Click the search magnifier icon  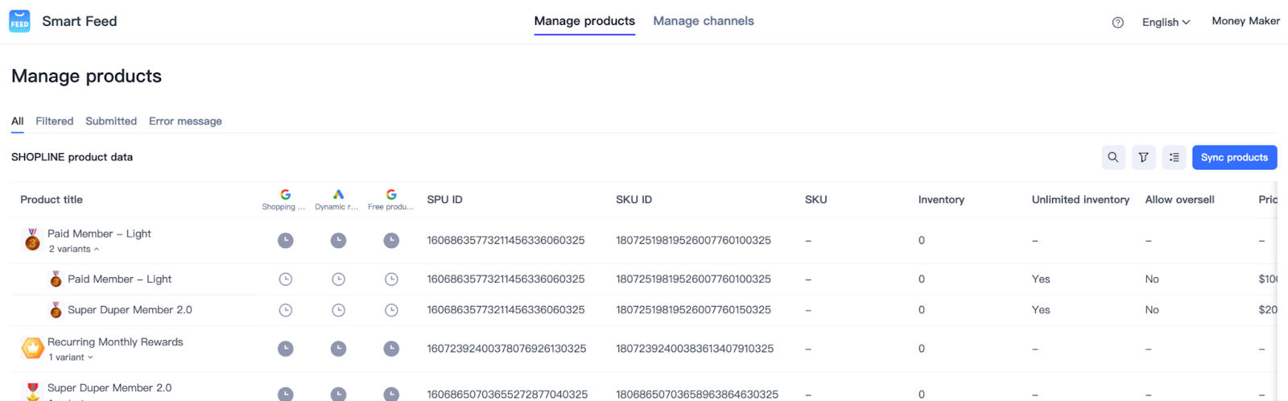point(1113,158)
